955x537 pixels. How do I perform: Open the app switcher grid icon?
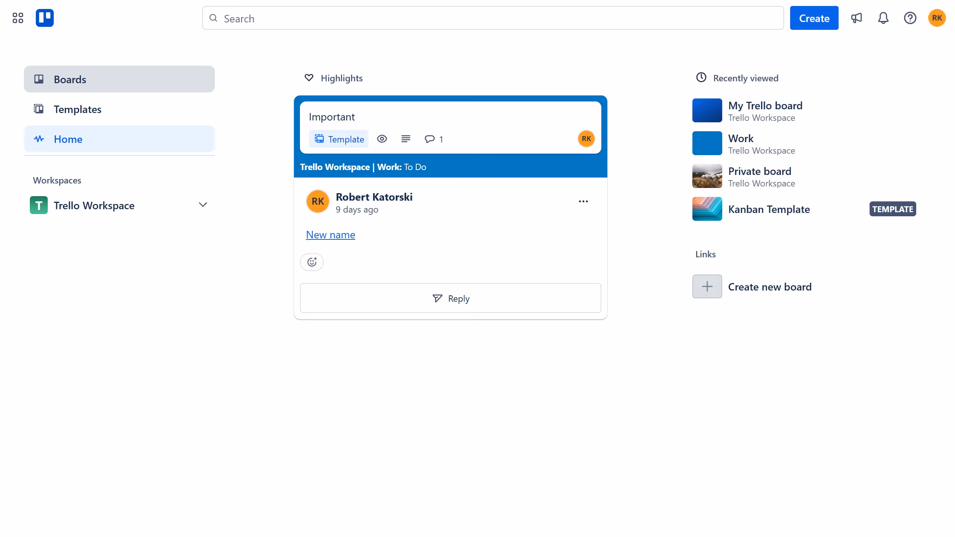point(18,18)
